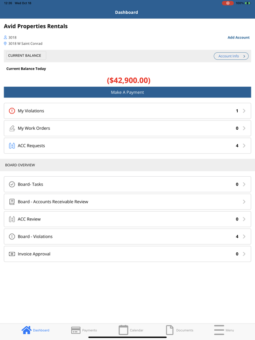This screenshot has height=340, width=255.
Task: Click the count 4 on ACC Requests
Action: pyautogui.click(x=237, y=146)
